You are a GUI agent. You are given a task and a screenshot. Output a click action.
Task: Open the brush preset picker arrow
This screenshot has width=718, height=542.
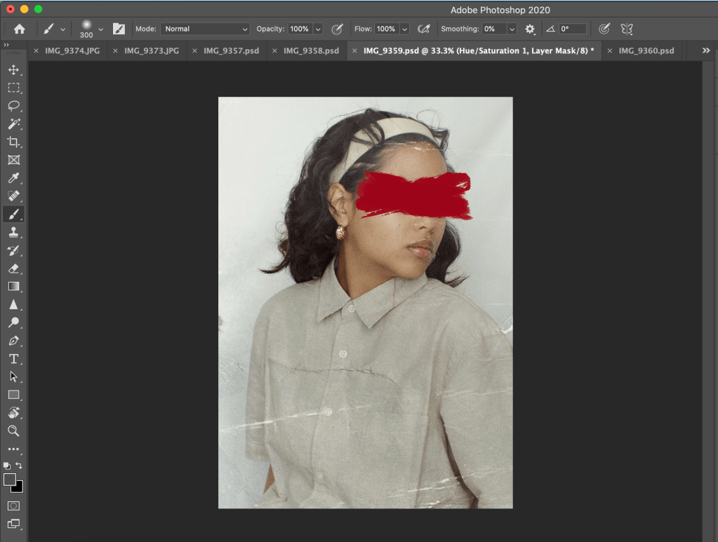[101, 29]
